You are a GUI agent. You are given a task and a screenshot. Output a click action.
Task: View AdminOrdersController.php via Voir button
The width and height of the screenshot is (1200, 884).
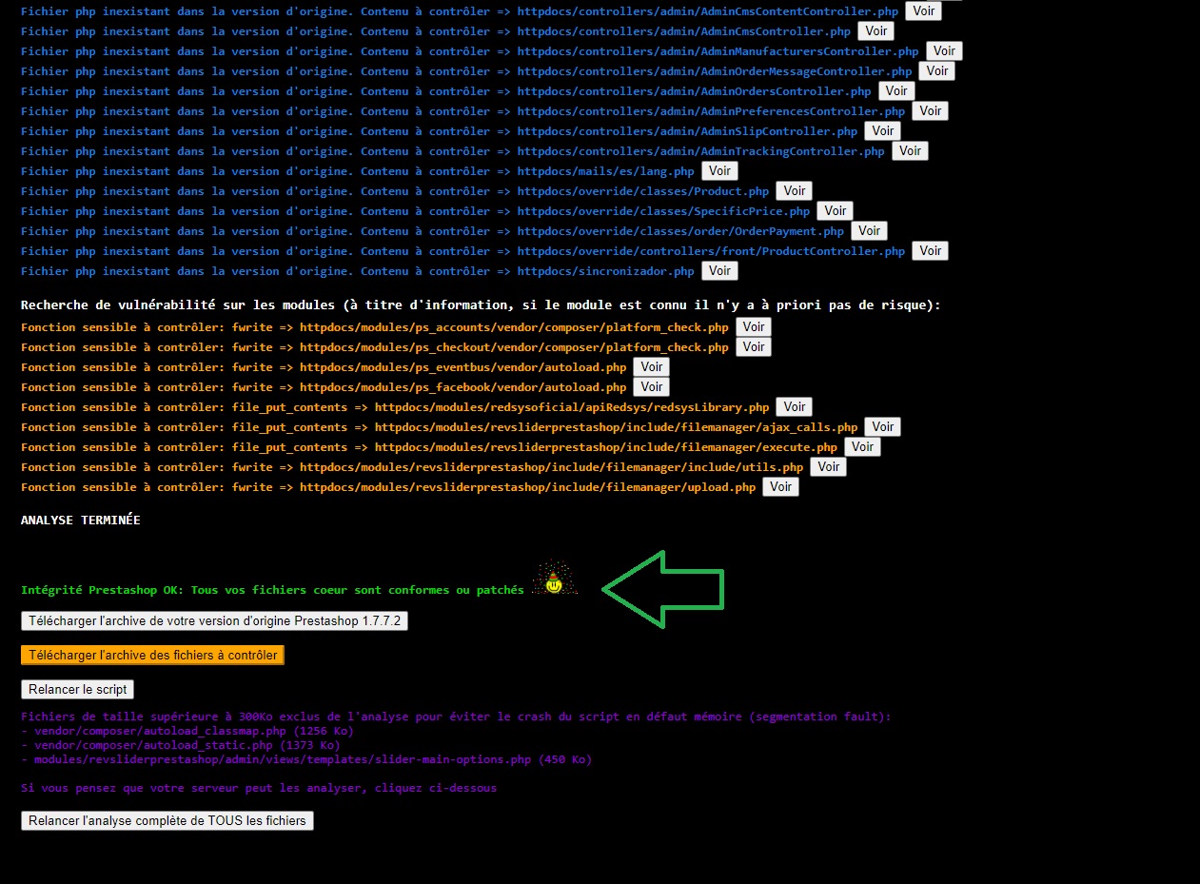coord(896,91)
